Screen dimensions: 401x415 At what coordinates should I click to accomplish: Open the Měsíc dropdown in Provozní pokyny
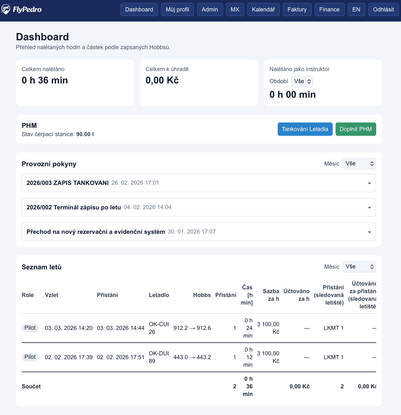tap(359, 163)
